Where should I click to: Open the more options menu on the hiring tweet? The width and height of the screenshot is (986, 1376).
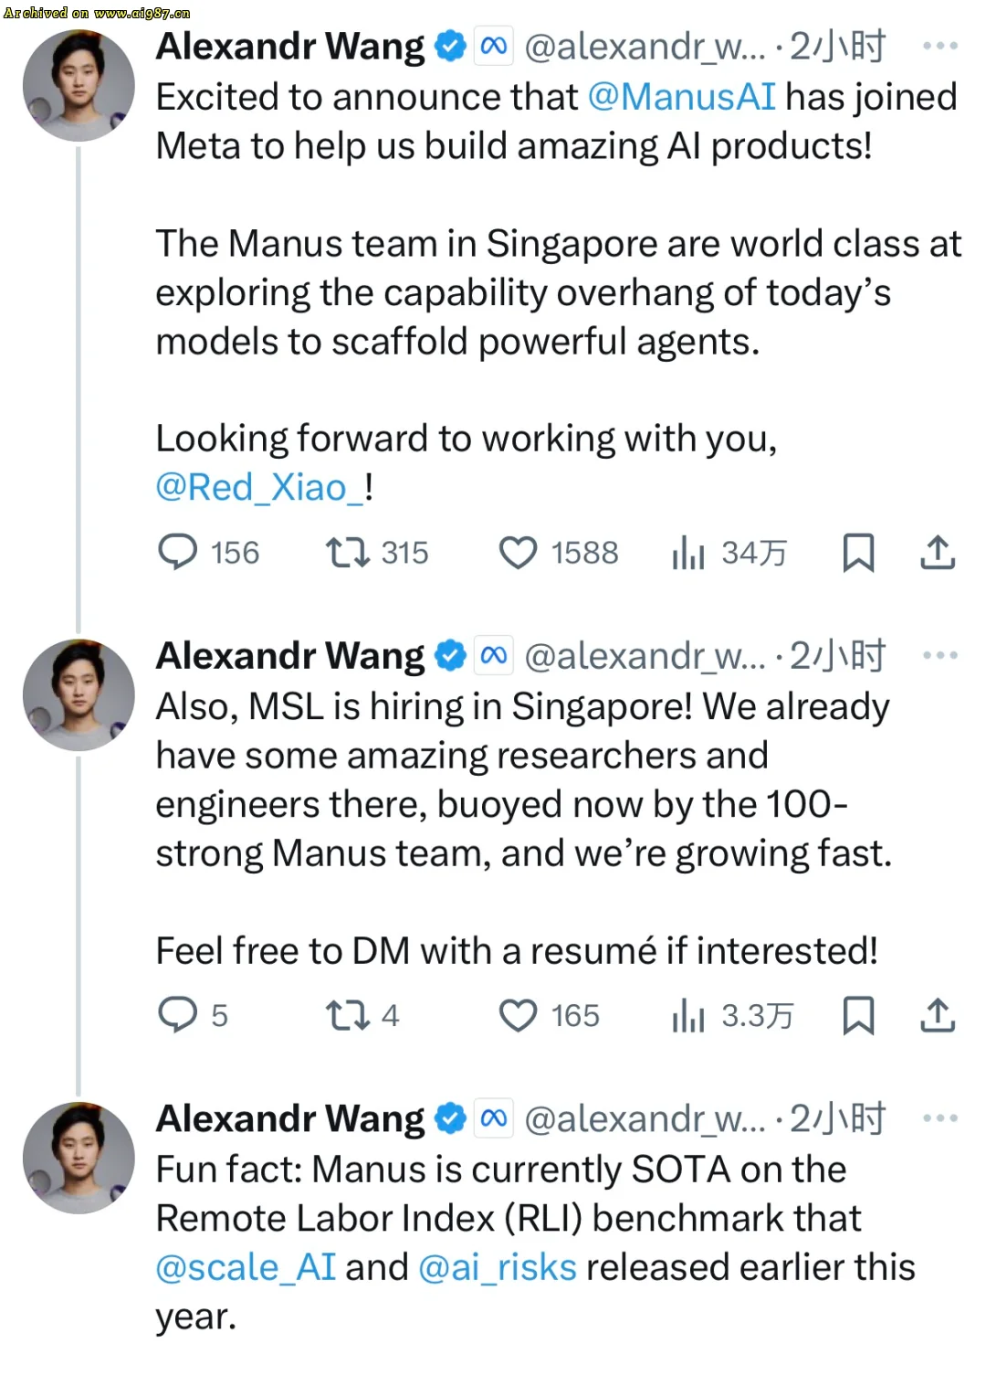click(x=939, y=654)
